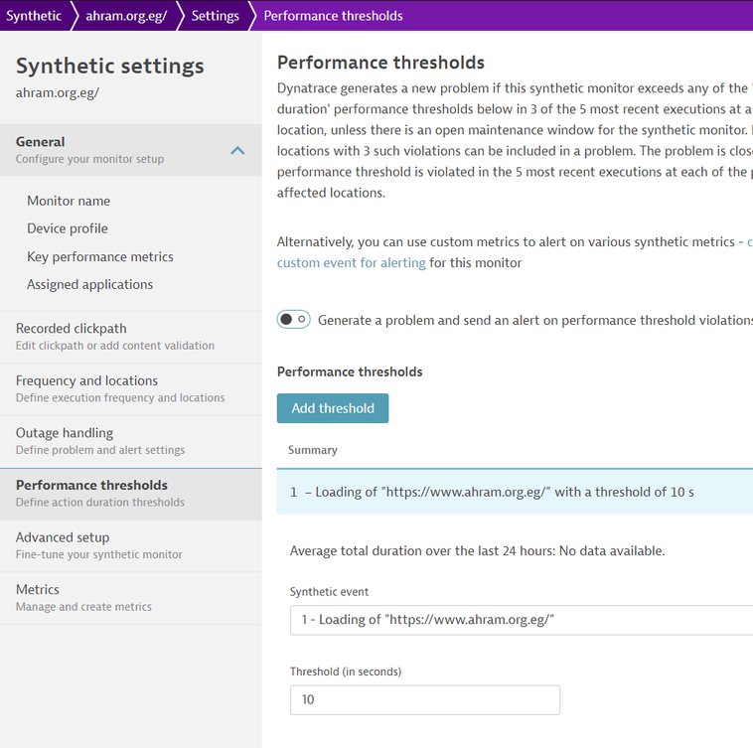Follow the custom event for alerting link

pyautogui.click(x=351, y=263)
